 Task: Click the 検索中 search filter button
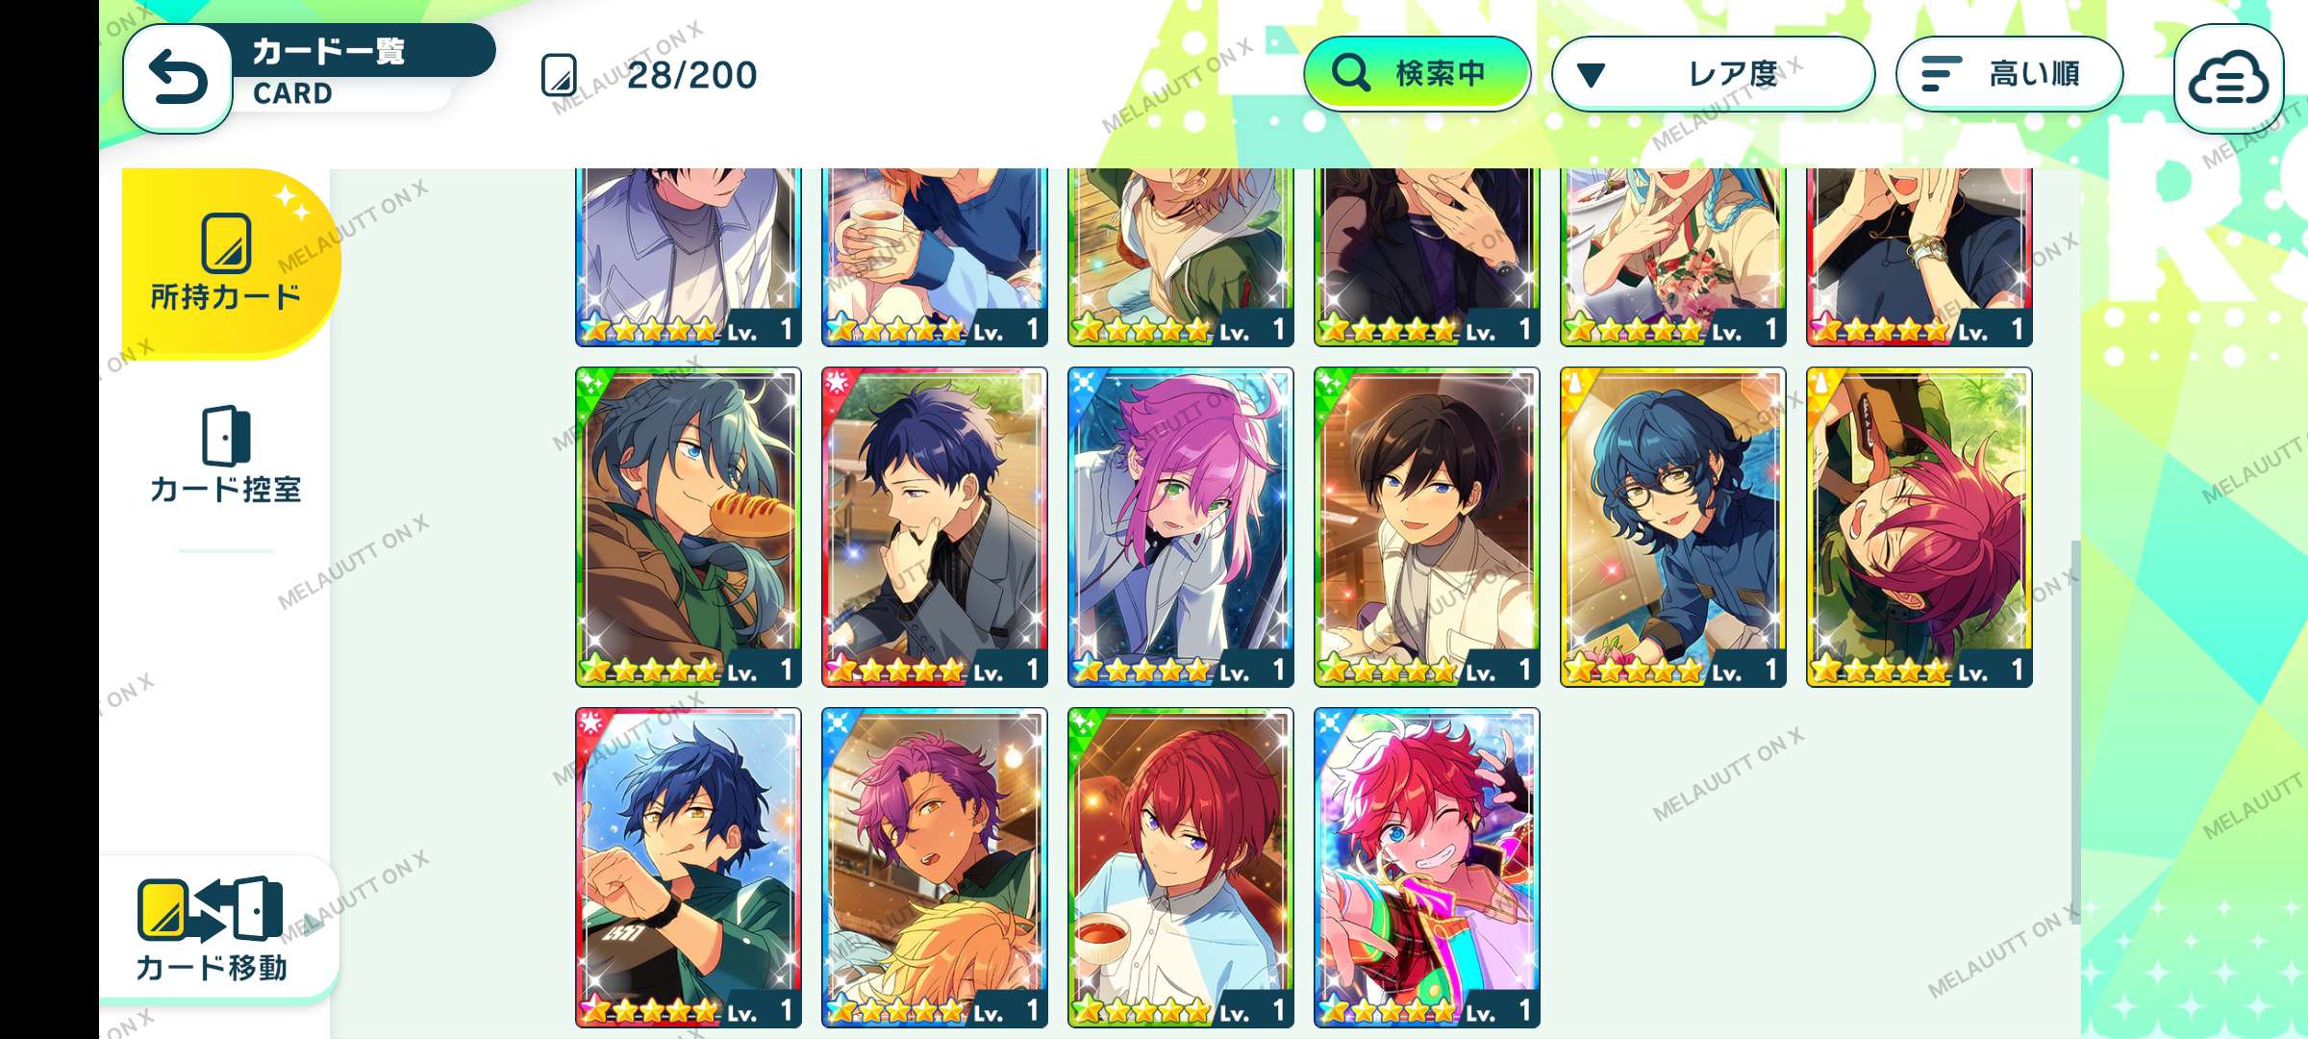(x=1417, y=74)
